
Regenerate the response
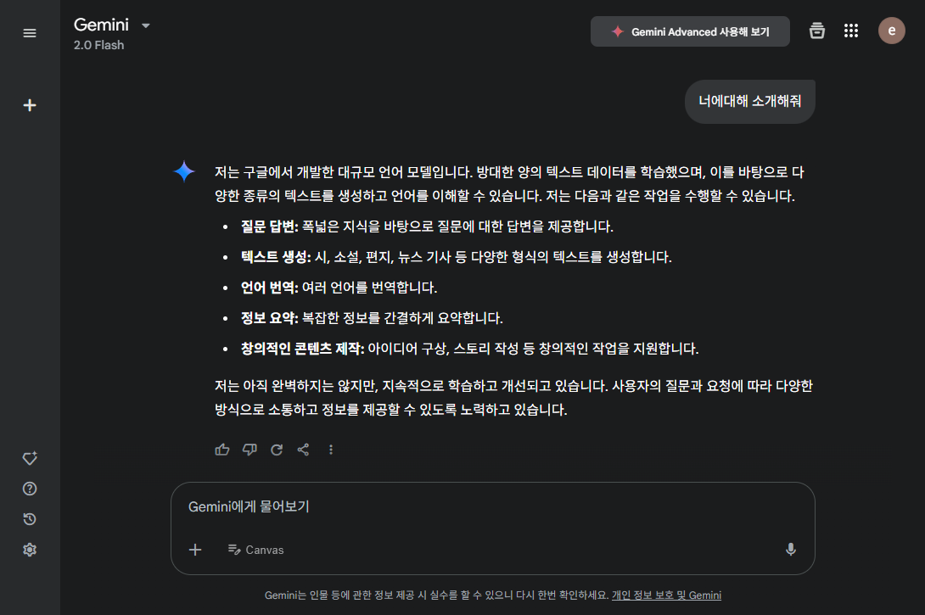coord(277,450)
